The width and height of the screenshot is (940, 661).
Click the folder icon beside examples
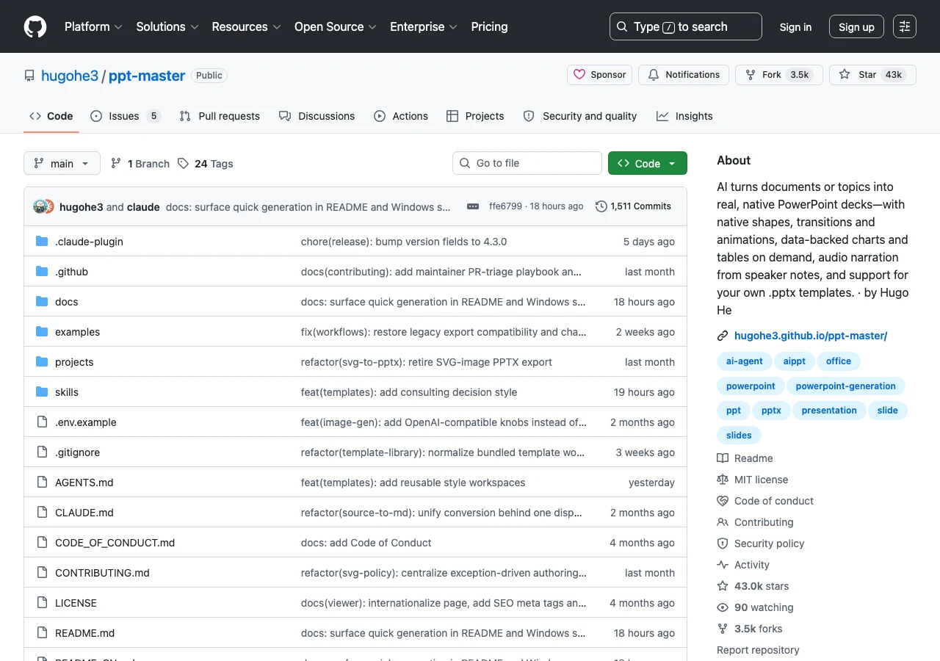pos(42,332)
